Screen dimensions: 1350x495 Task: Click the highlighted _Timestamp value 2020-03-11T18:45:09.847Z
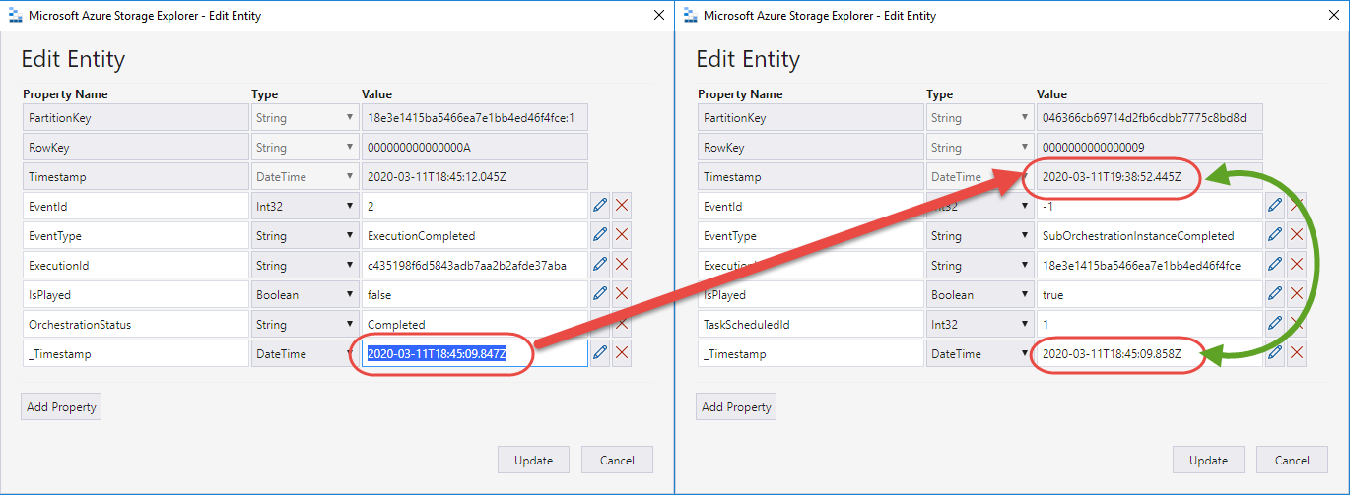tap(475, 353)
